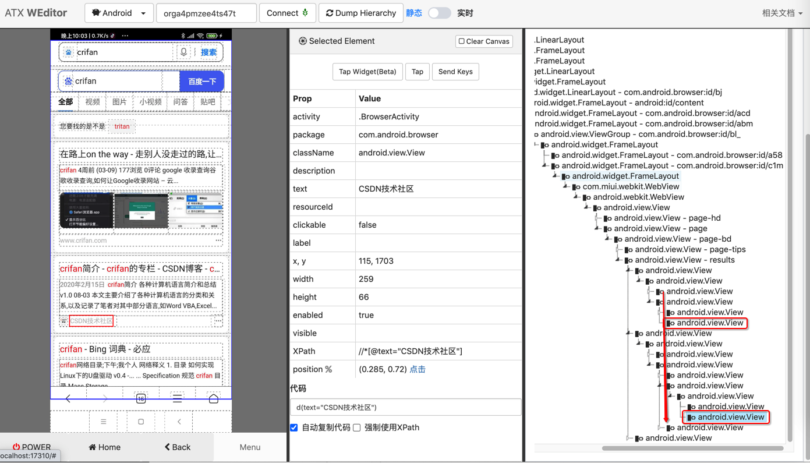Viewport: 810px width, 463px height.
Task: Click the 百度一下 button
Action: pos(201,82)
